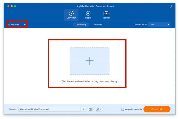The width and height of the screenshot is (179, 119).
Task: Click the 'Click here to add media files' text
Action: coord(89,81)
